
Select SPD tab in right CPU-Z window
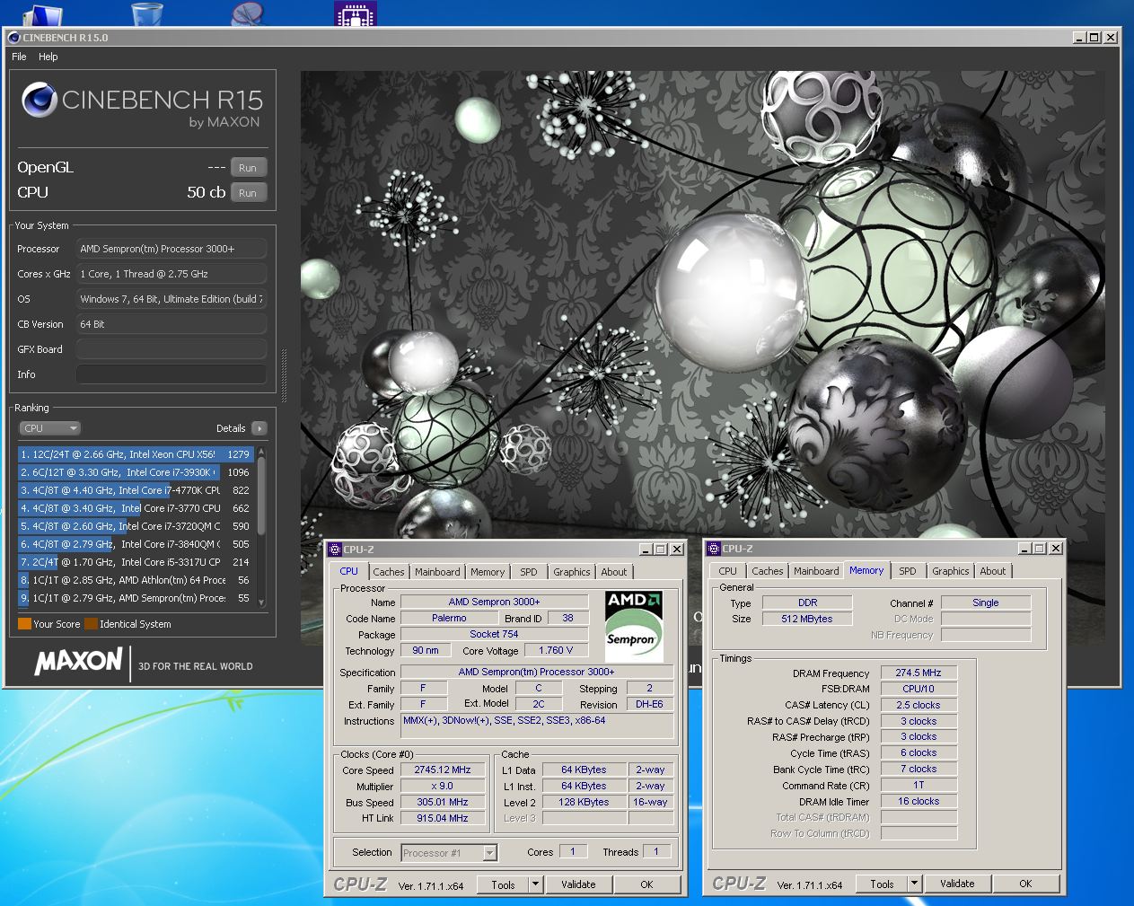pos(908,571)
